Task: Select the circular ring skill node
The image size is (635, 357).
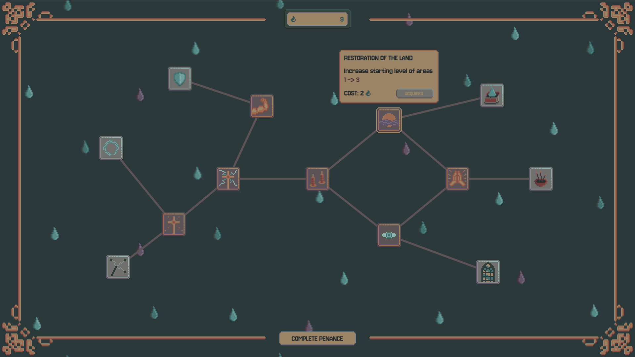Action: pyautogui.click(x=111, y=148)
